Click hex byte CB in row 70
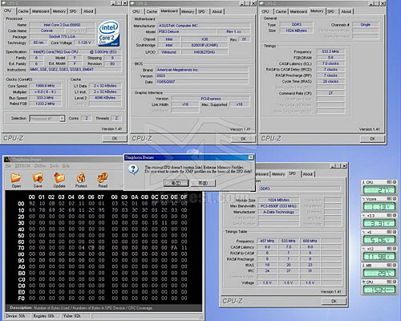This screenshot has width=401, height=321. pos(91,248)
